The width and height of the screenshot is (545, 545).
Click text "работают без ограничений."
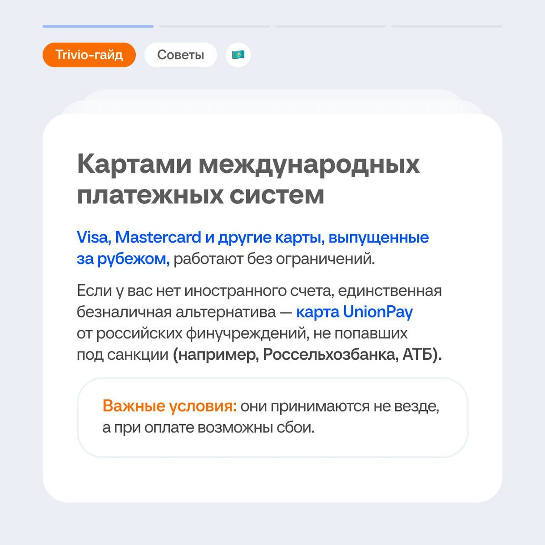click(274, 259)
